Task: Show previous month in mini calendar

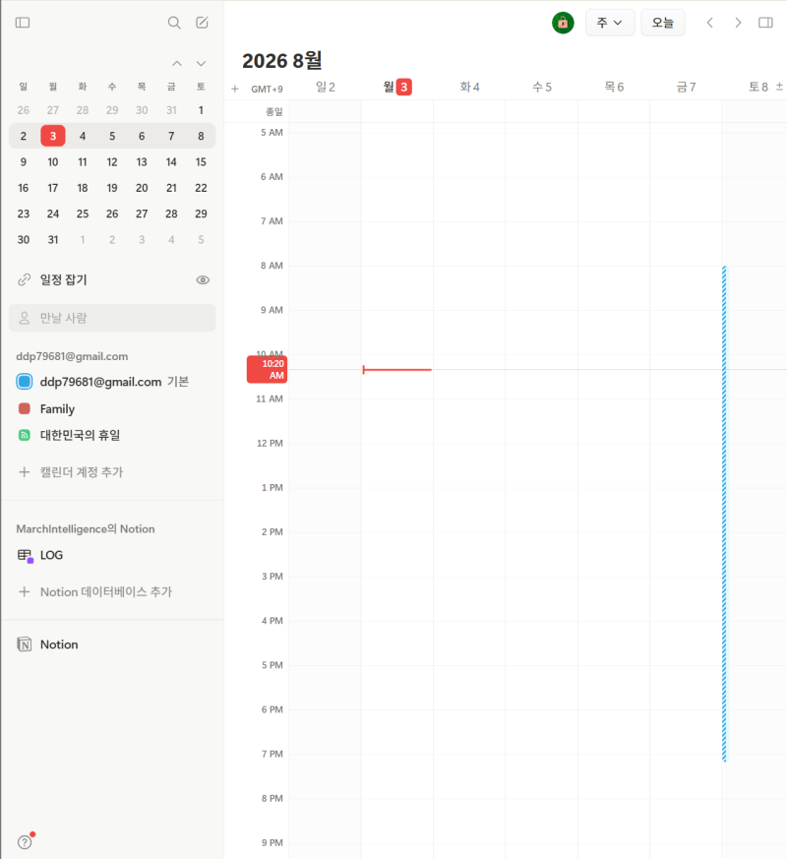Action: click(177, 64)
